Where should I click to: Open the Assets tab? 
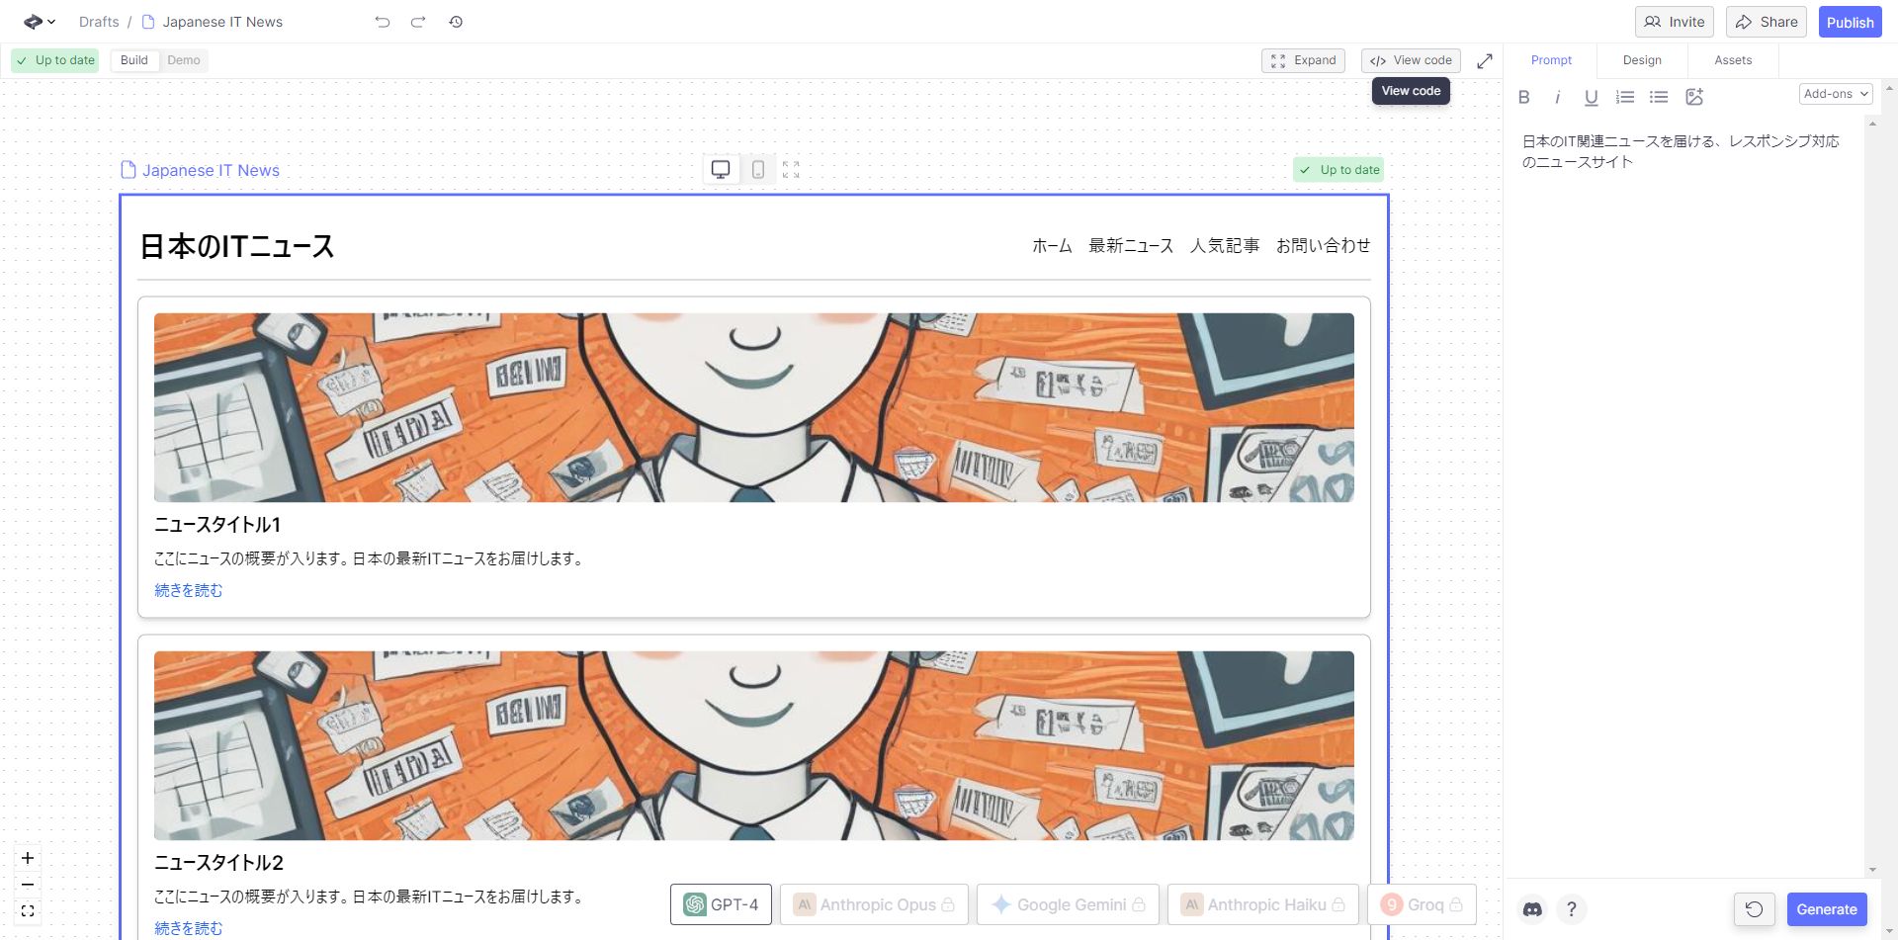click(1732, 60)
